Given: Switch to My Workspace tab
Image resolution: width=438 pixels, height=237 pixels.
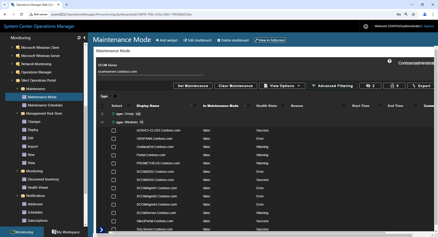Looking at the screenshot, I should pos(66,232).
